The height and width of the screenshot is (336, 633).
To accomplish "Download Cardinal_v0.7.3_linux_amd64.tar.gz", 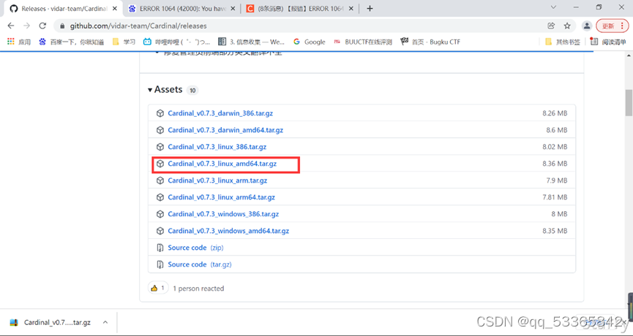I will (x=222, y=164).
